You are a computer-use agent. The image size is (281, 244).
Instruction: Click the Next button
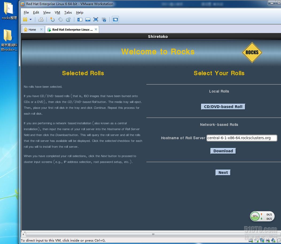(223, 173)
